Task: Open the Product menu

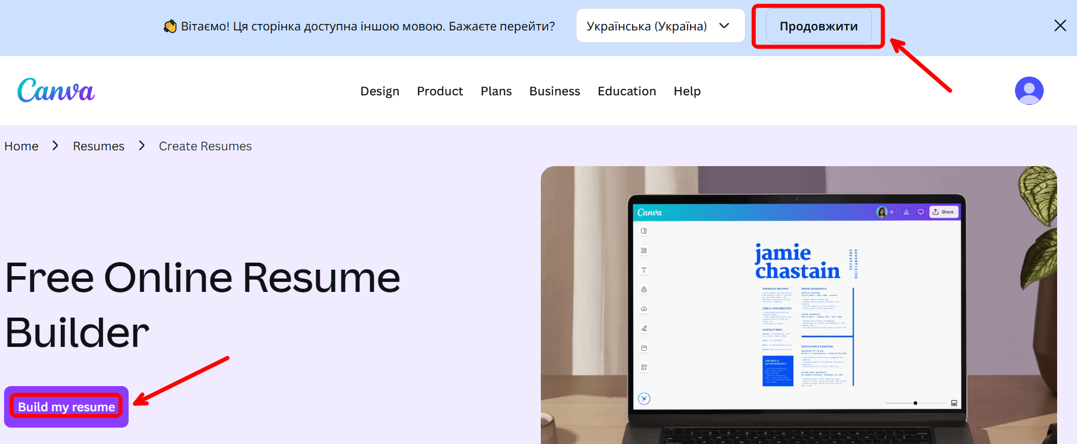Action: [x=440, y=91]
